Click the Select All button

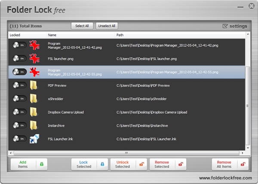(x=82, y=26)
